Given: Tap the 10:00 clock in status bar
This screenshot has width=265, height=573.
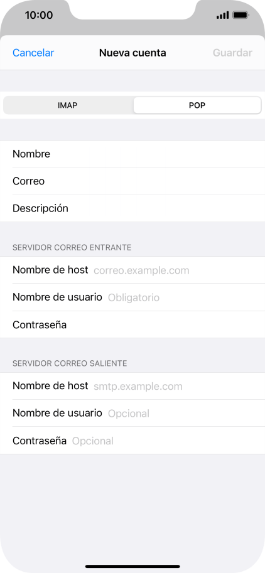Looking at the screenshot, I should pyautogui.click(x=39, y=15).
